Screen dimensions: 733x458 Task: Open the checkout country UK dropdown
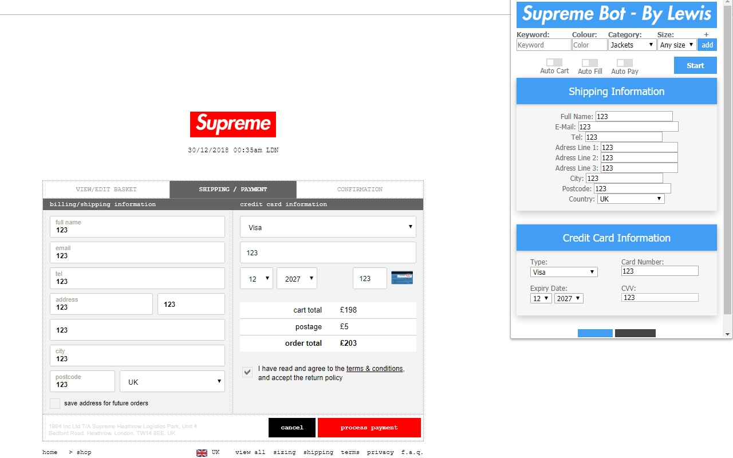(172, 381)
